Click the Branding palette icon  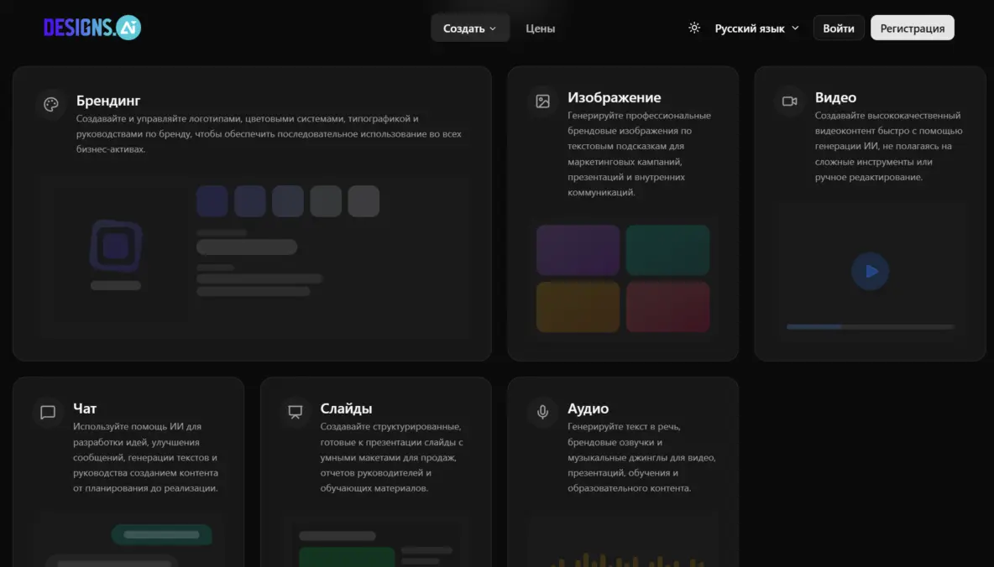[51, 105]
